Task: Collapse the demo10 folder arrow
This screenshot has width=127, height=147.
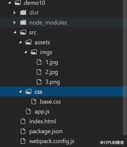Action: pyautogui.click(x=10, y=2)
